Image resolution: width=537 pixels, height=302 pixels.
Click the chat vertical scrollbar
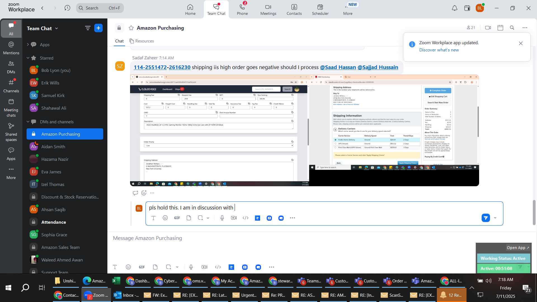(534, 213)
